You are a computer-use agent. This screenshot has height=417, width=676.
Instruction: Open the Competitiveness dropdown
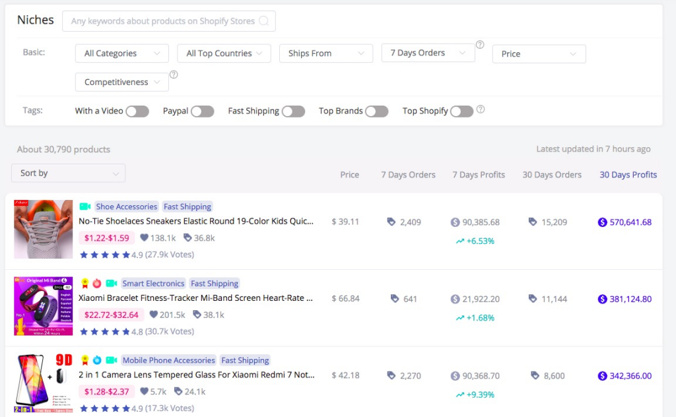pos(122,82)
